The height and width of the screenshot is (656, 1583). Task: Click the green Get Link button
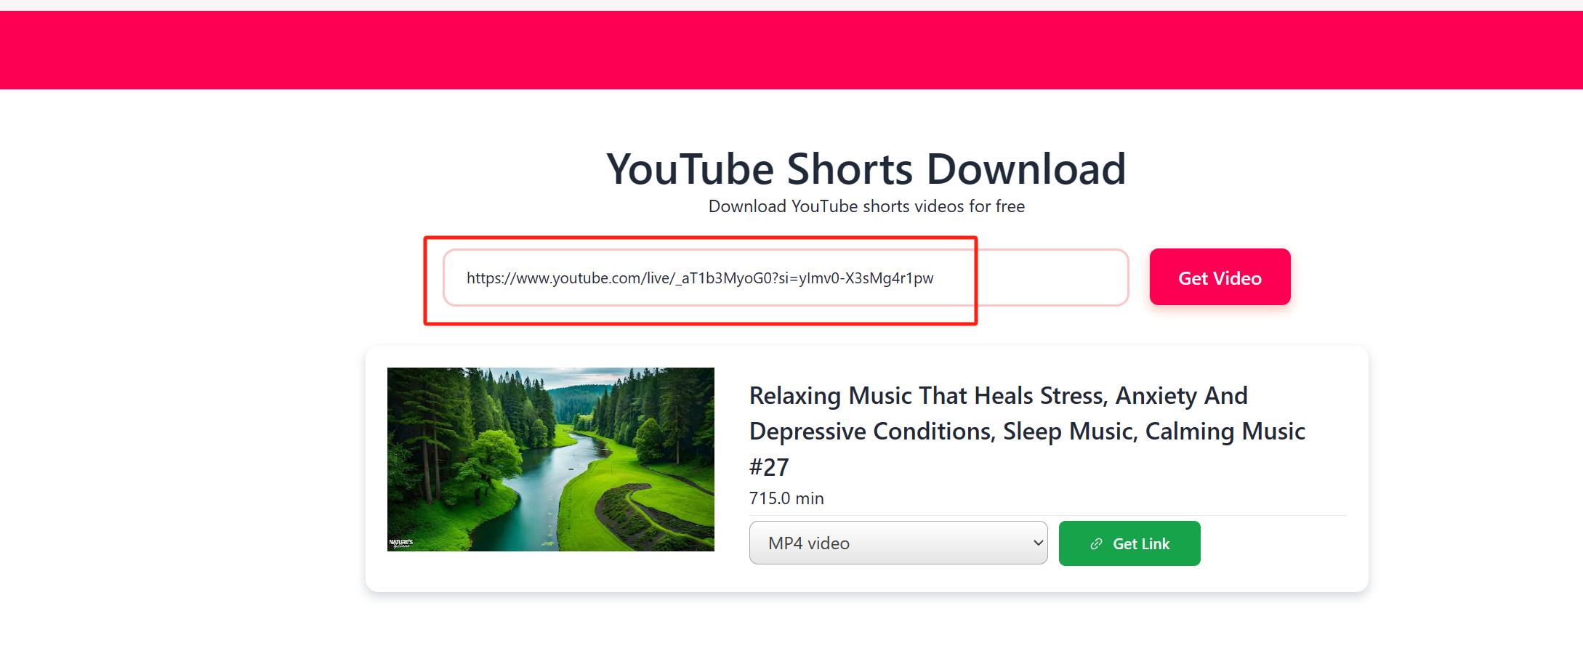(x=1129, y=543)
